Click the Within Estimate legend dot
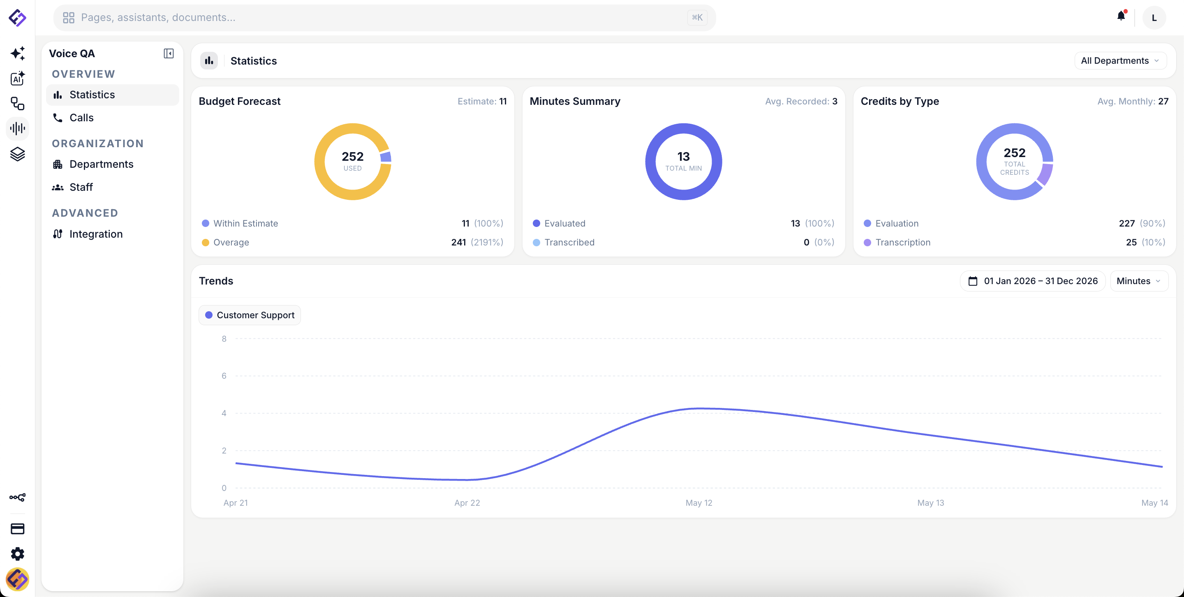The image size is (1184, 597). pos(206,223)
